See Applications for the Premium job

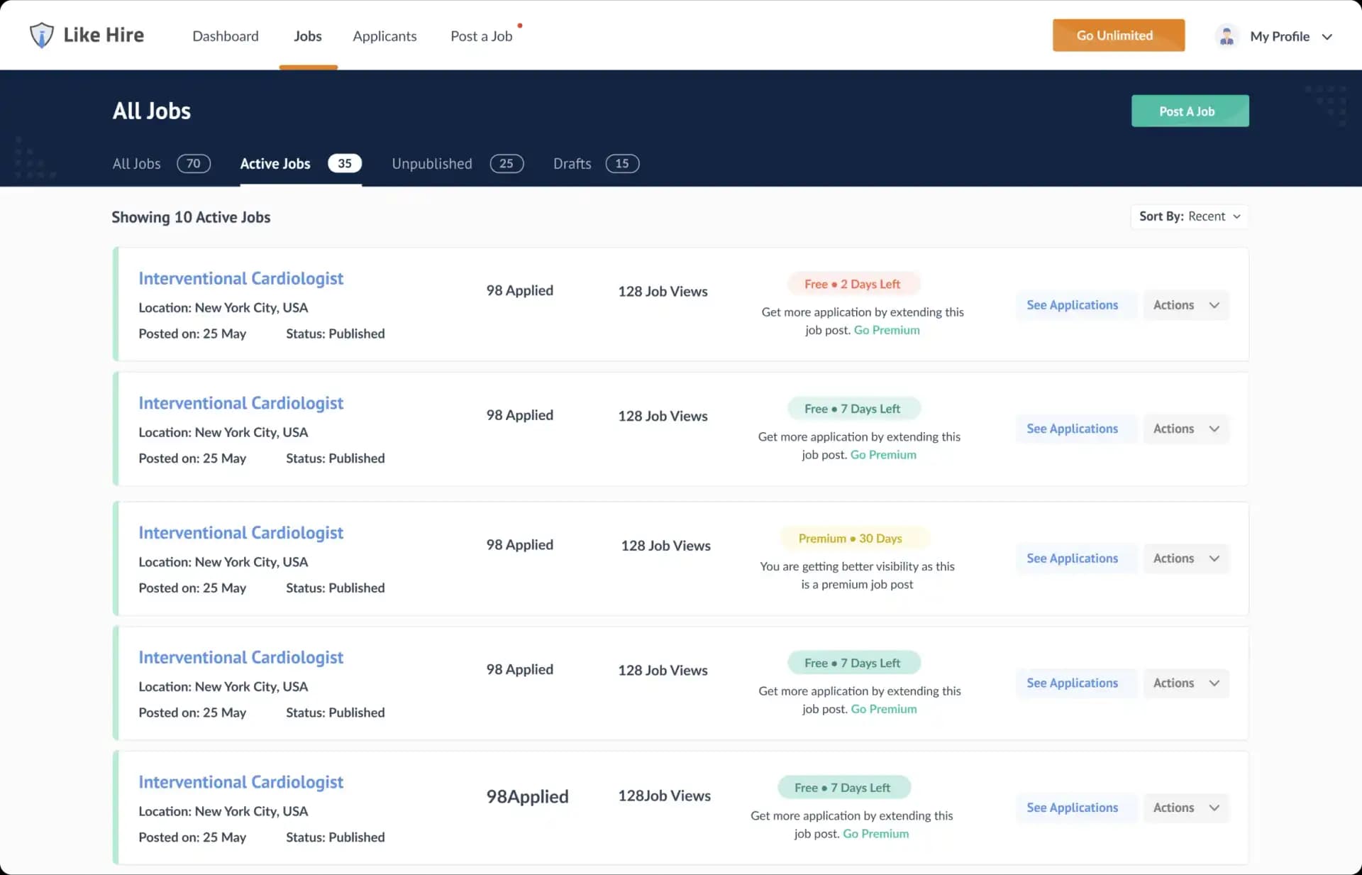[x=1072, y=558]
